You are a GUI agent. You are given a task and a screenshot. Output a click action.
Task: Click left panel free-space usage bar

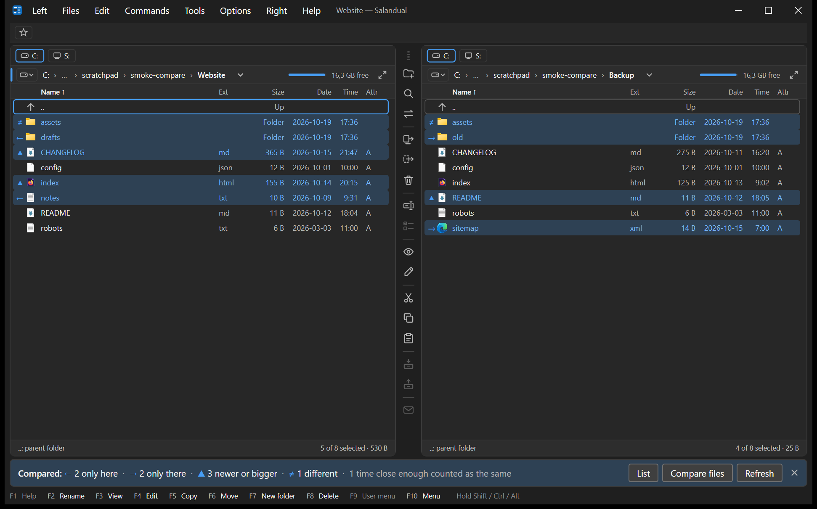[x=307, y=75]
